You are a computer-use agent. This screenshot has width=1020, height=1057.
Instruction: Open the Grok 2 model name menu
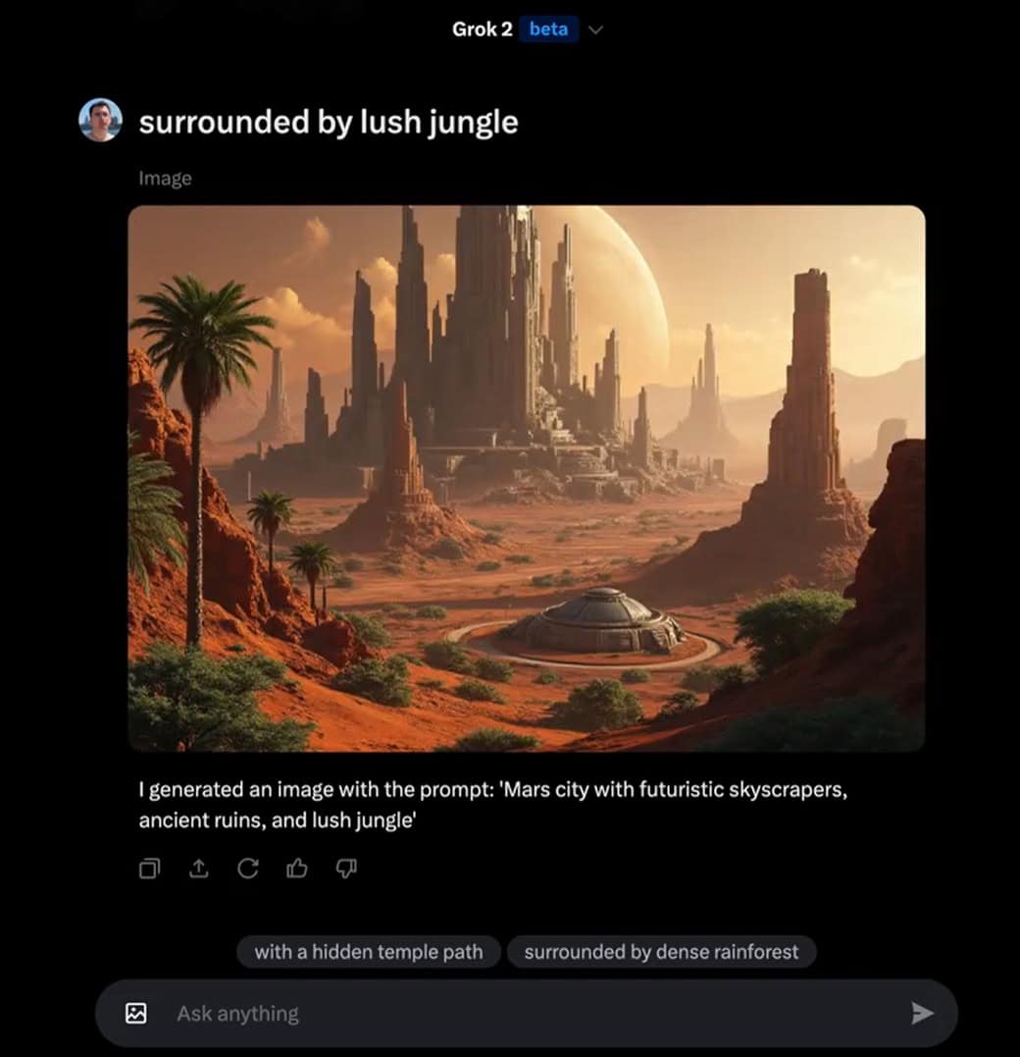click(483, 29)
